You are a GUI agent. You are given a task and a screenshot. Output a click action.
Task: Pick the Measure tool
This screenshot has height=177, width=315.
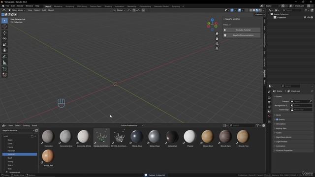tap(4, 62)
